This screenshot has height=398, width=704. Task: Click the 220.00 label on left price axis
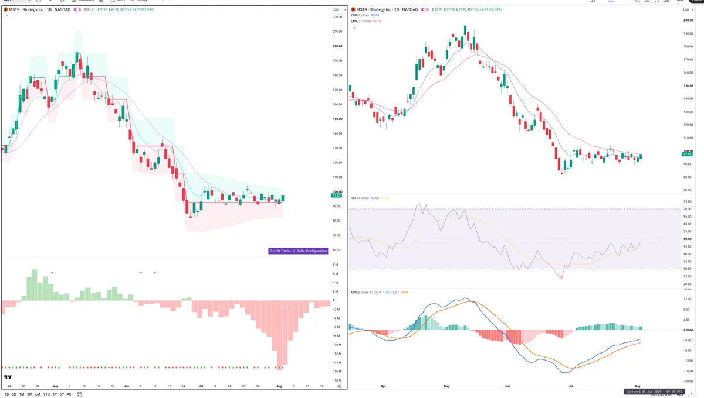pyautogui.click(x=337, y=17)
